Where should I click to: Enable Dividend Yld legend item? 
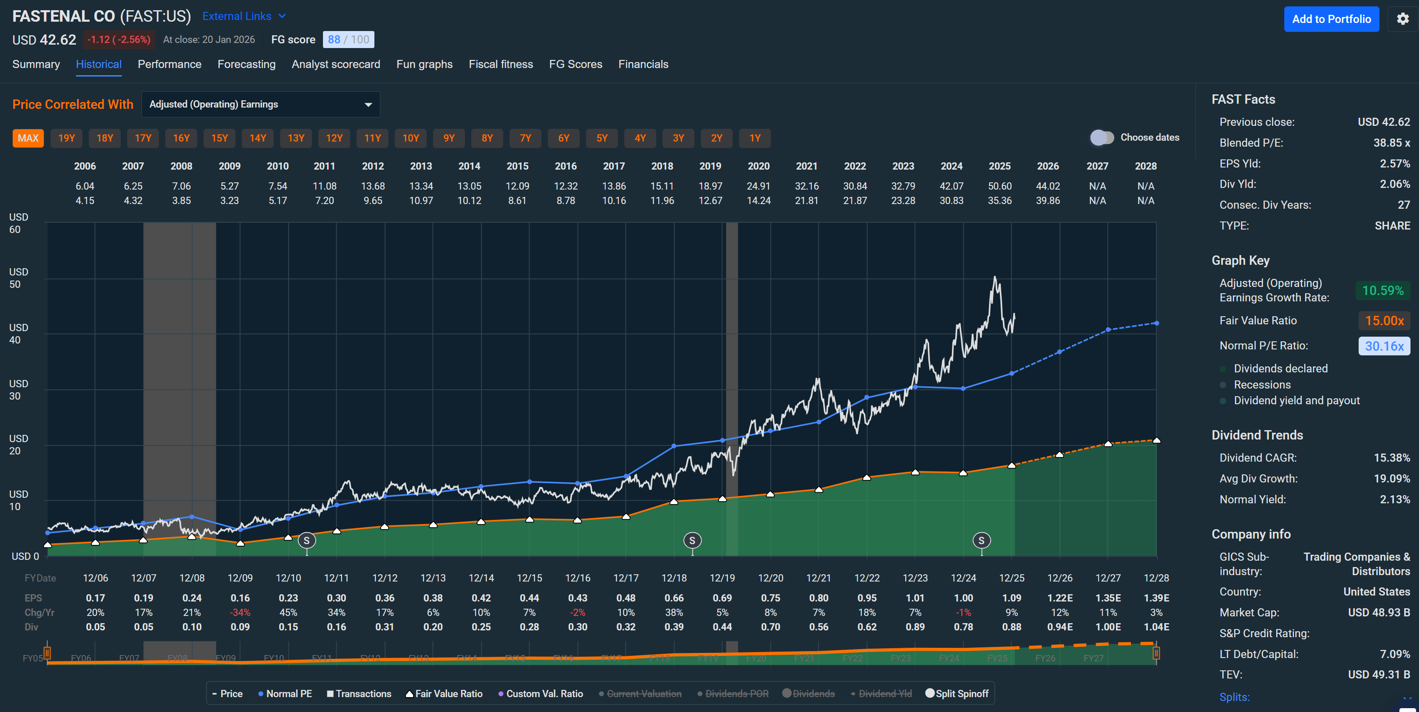(x=881, y=693)
